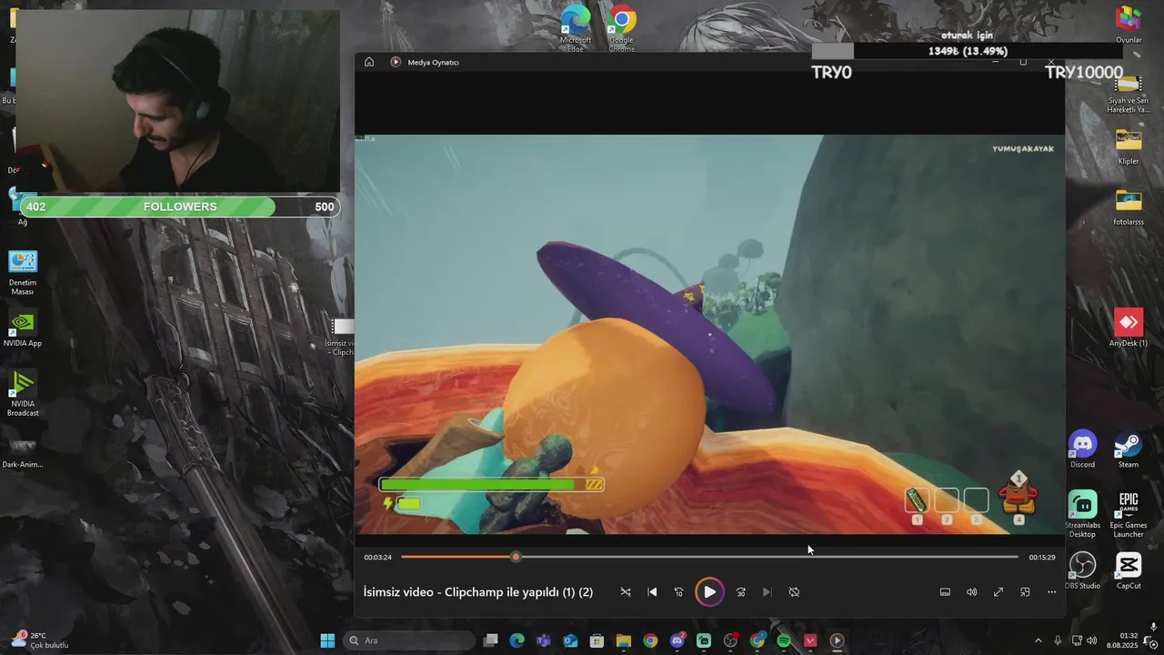Open the Klipler desktop folder

click(1129, 146)
